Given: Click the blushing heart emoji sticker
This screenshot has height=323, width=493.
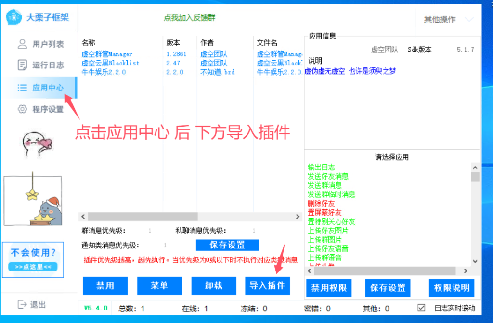Looking at the screenshot, I should [x=36, y=142].
